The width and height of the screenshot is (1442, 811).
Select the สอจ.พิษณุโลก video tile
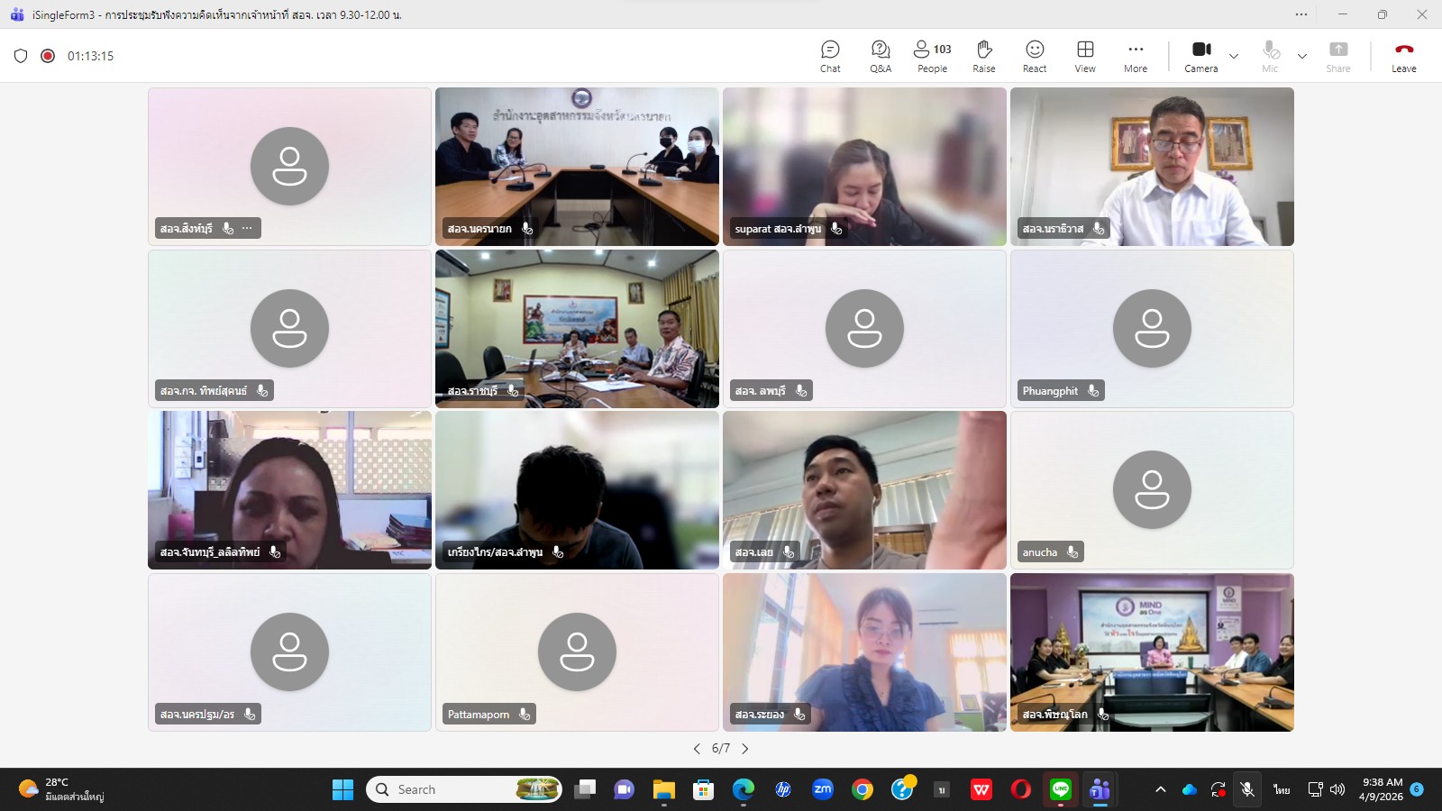(1152, 652)
